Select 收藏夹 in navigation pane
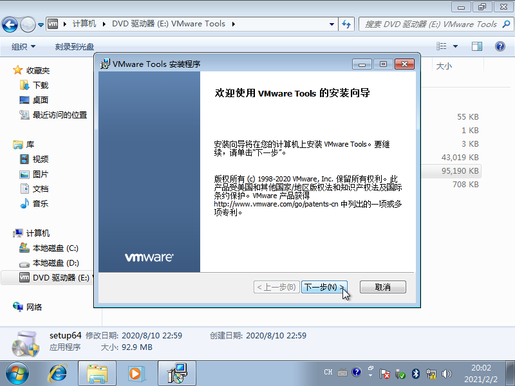515x386 pixels. tap(32, 70)
